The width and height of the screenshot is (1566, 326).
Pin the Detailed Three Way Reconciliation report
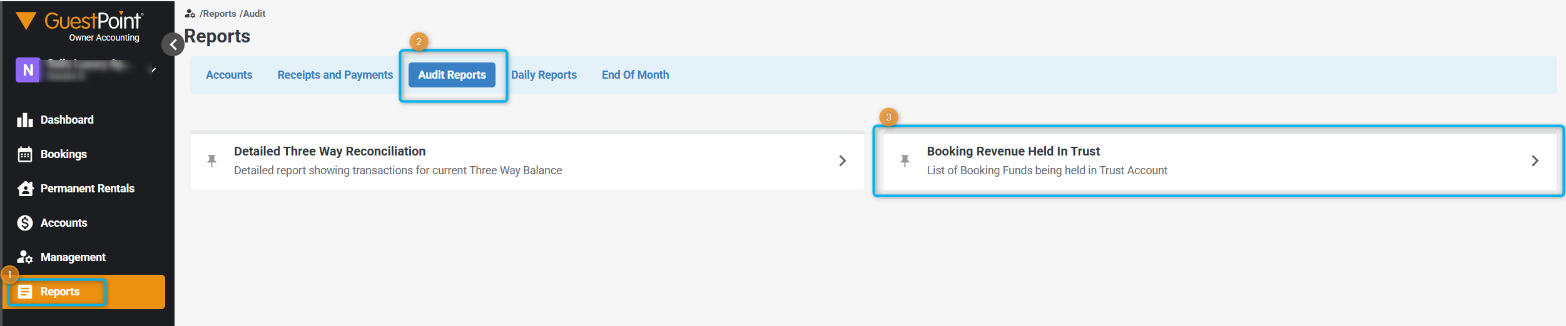point(212,161)
